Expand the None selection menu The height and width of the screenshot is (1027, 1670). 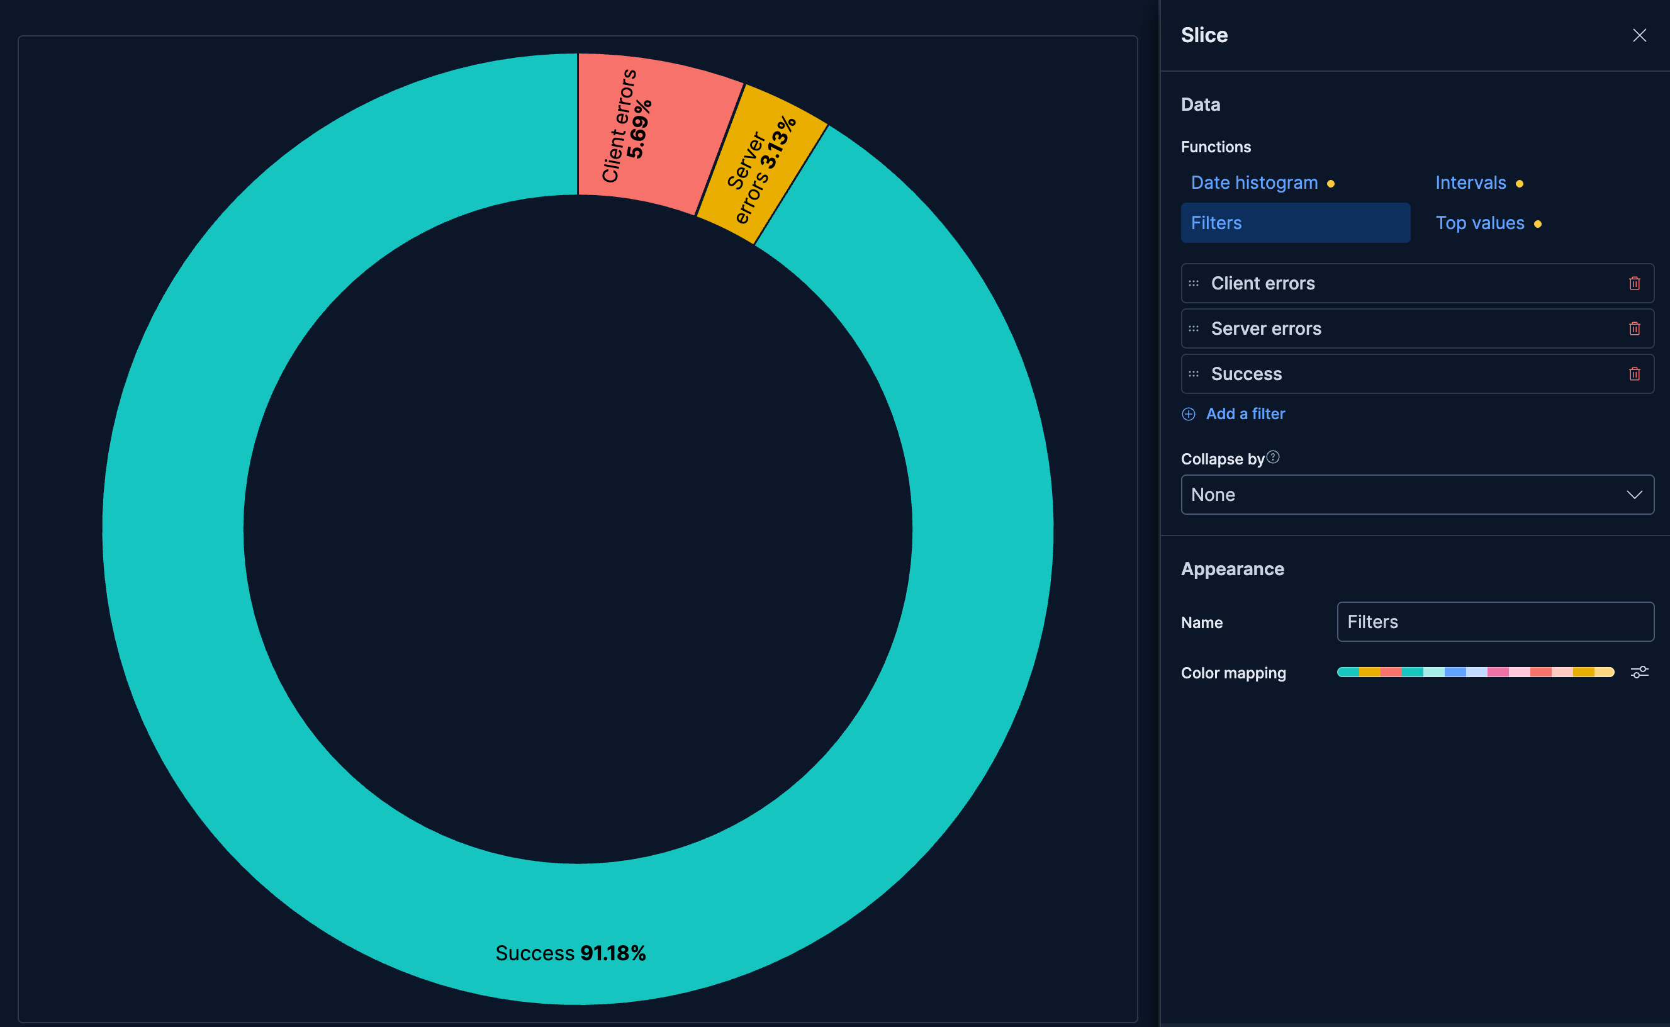[x=1418, y=495]
